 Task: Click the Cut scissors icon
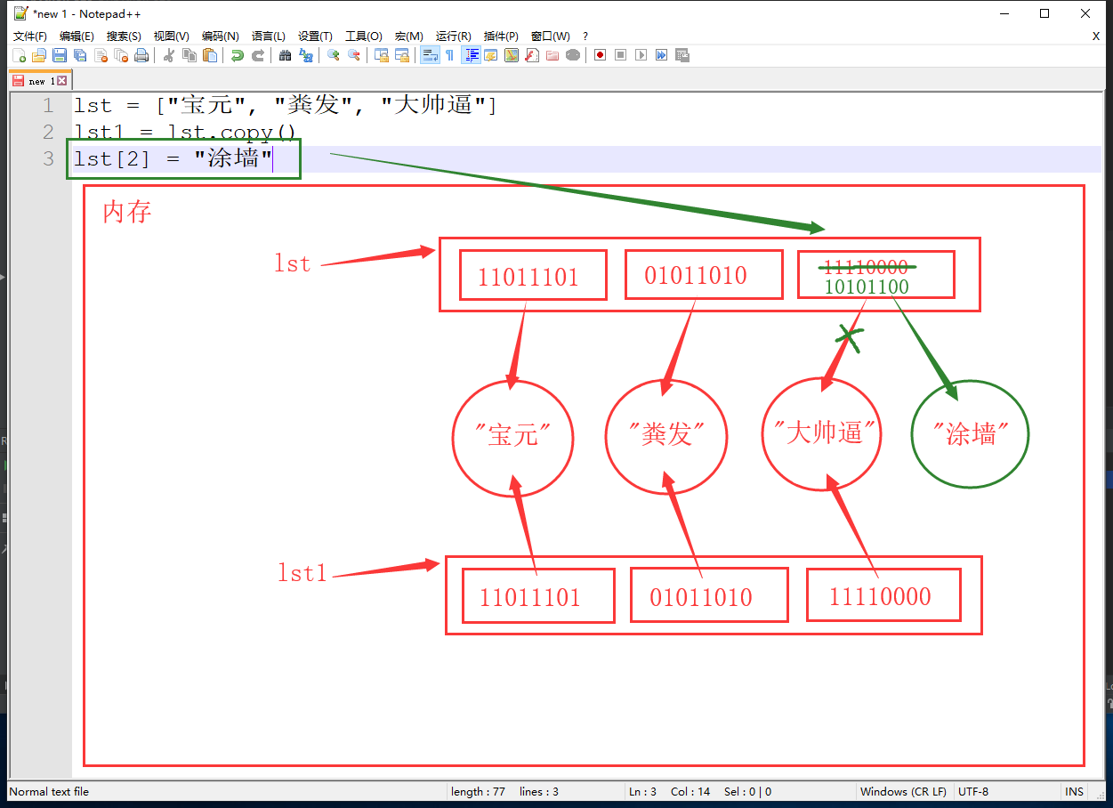(168, 55)
